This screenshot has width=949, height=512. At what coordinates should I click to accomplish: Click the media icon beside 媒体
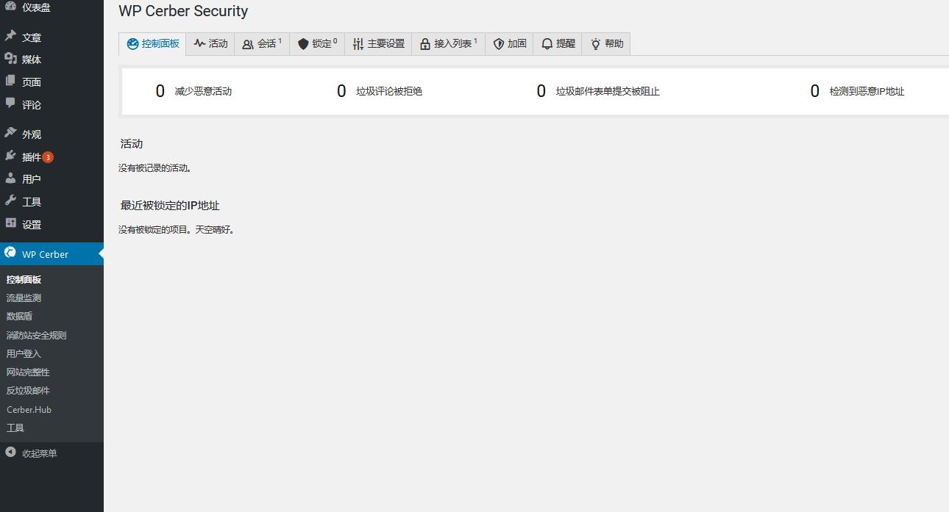pos(10,58)
